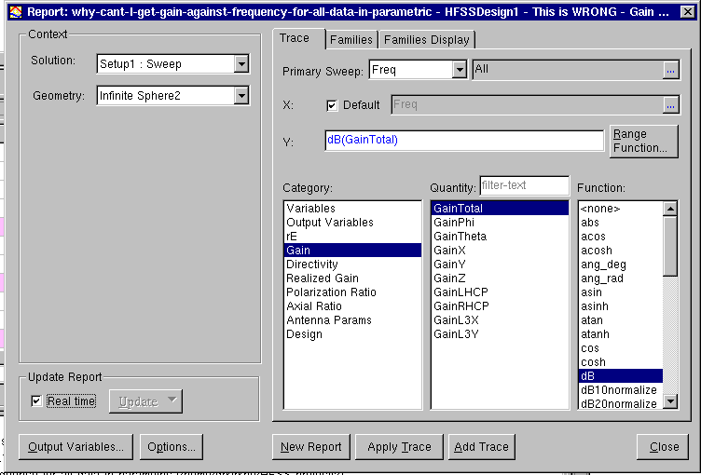Image resolution: width=701 pixels, height=475 pixels.
Task: Select abs function
Action: point(621,222)
